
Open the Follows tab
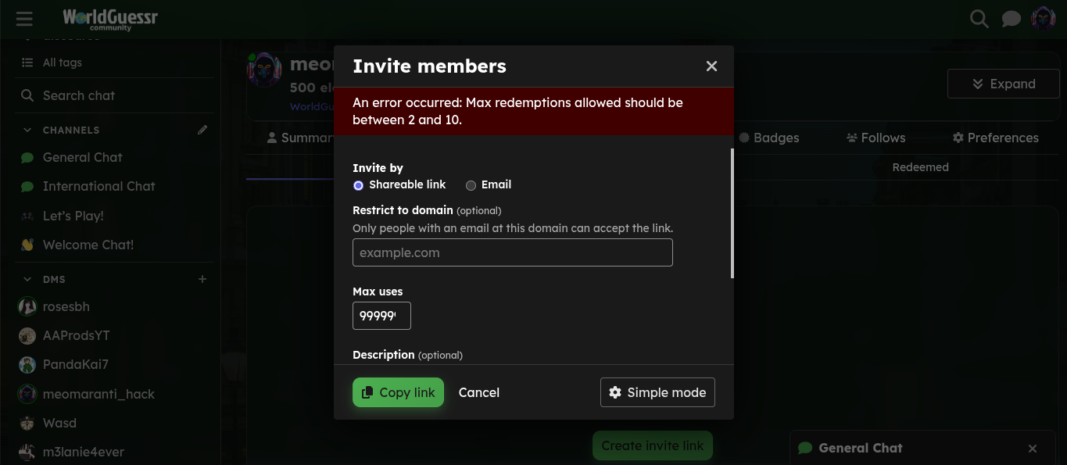[x=875, y=138]
